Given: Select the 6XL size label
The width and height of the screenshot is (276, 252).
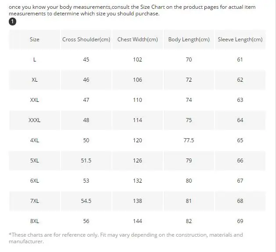Looking at the screenshot, I should coord(35,181).
